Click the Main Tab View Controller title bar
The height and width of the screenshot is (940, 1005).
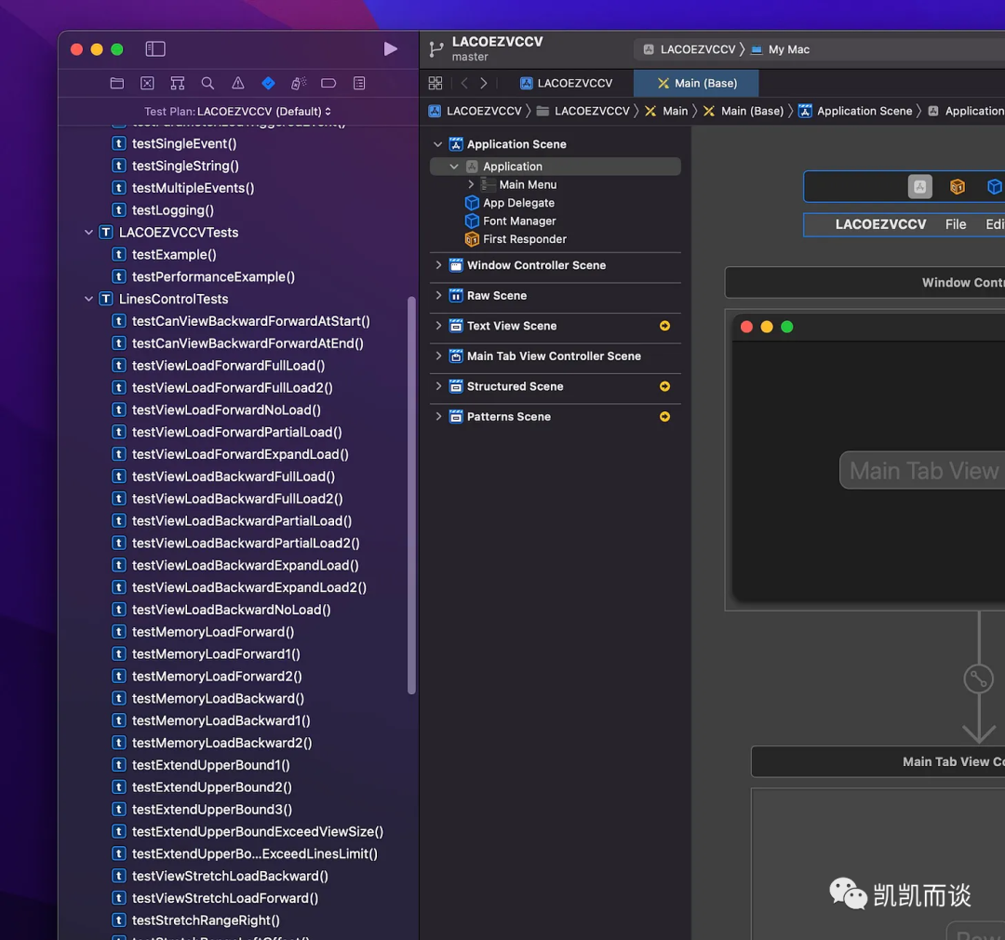pos(878,761)
